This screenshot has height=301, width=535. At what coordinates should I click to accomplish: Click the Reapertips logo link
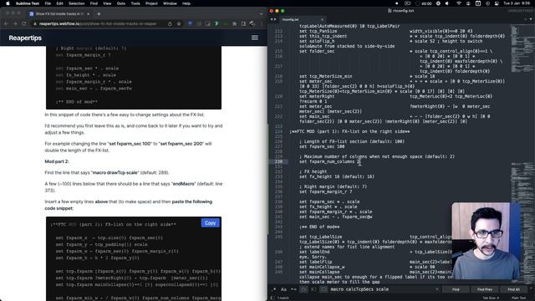[x=25, y=38]
